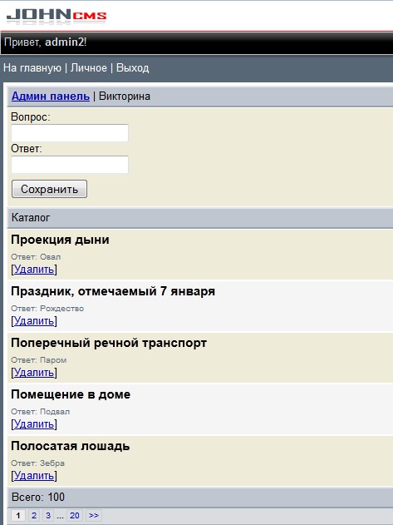Viewport: 393px width, 525px height.
Task: Go to the Личное menu link
Action: [89, 68]
